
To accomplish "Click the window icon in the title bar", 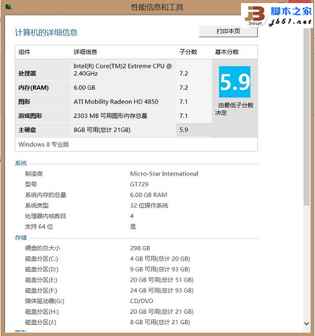I will pyautogui.click(x=8, y=7).
